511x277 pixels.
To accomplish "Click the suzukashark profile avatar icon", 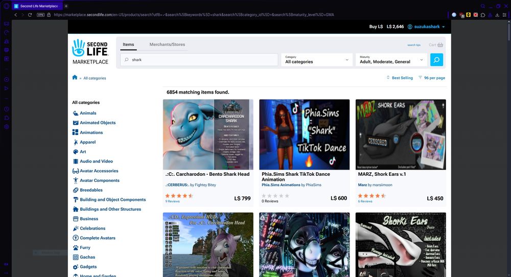I will pos(410,27).
